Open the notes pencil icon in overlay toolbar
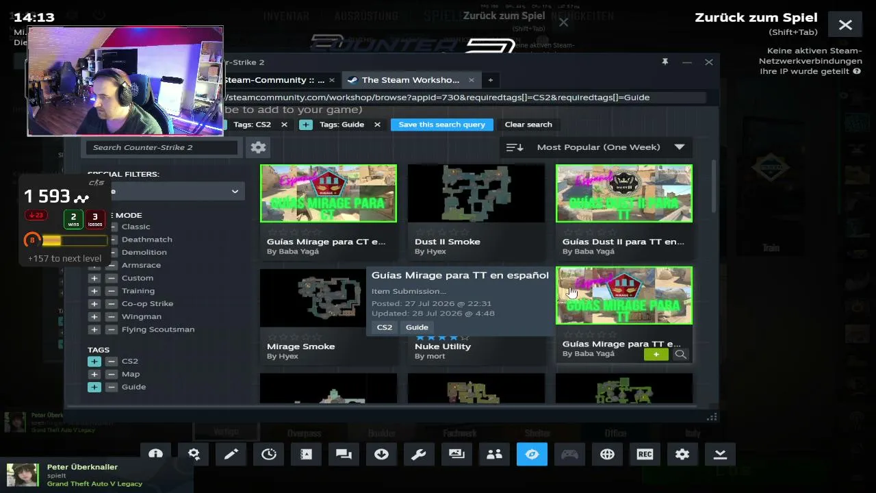Screen dimensions: 876x493 [231, 455]
